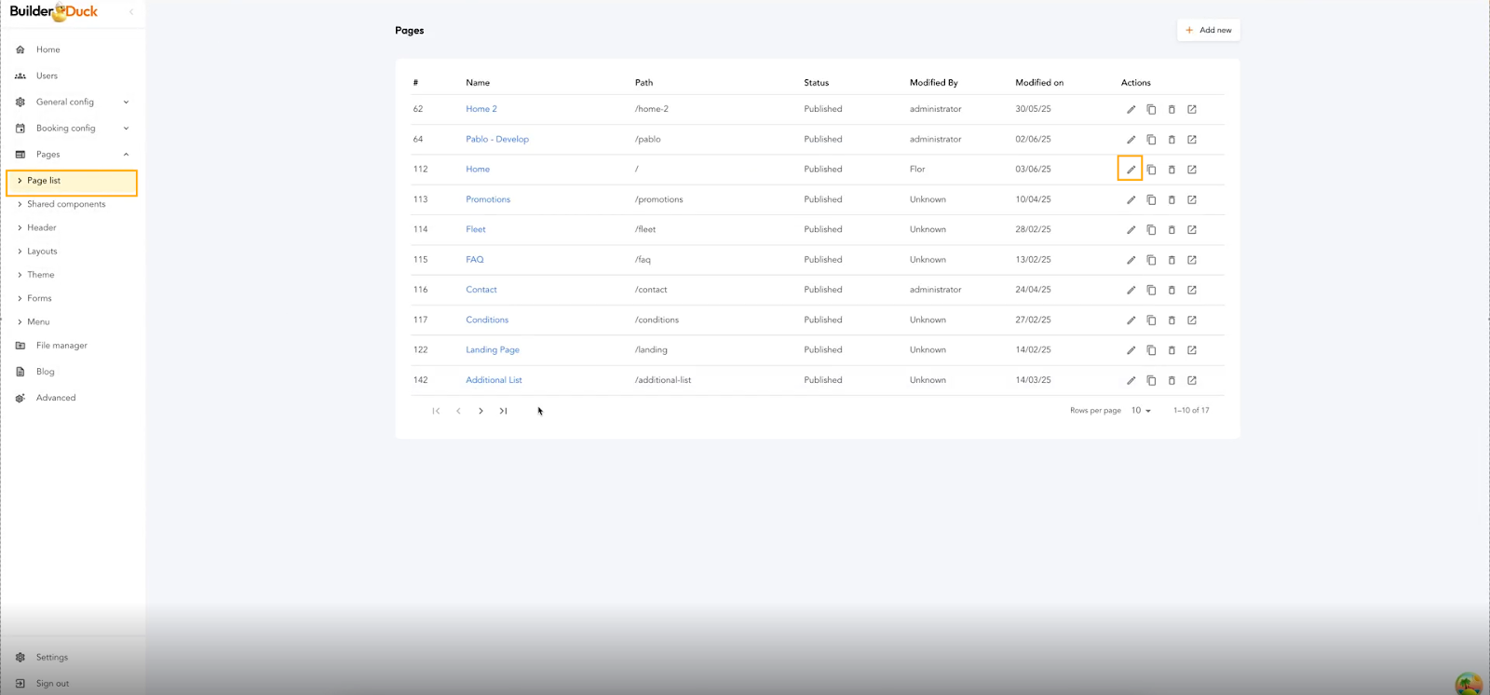The image size is (1490, 695).
Task: Sign out from the sidebar
Action: click(52, 684)
